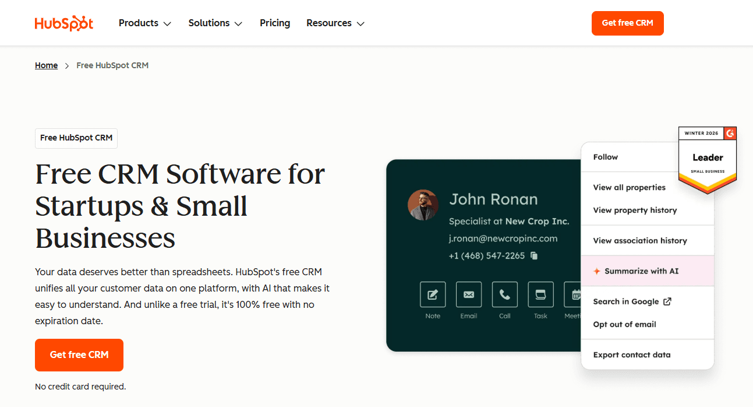Select Pricing in the top navigation
The width and height of the screenshot is (753, 407).
pos(275,23)
